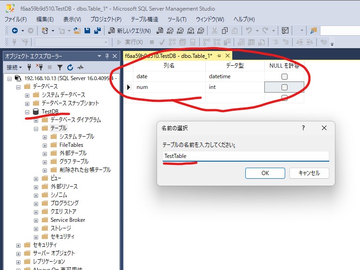Close the 名前の選択 dialog
The width and height of the screenshot is (360, 270).
[324, 128]
